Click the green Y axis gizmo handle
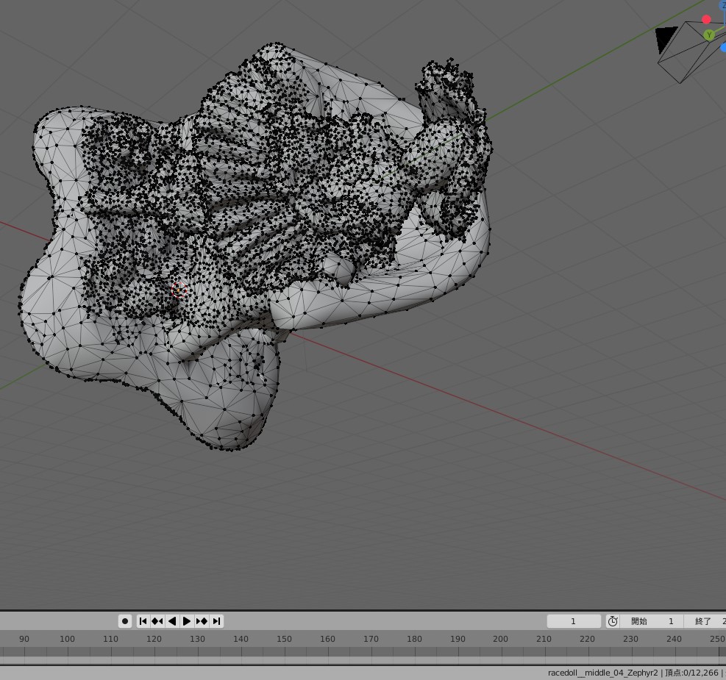The height and width of the screenshot is (680, 726). click(x=709, y=35)
